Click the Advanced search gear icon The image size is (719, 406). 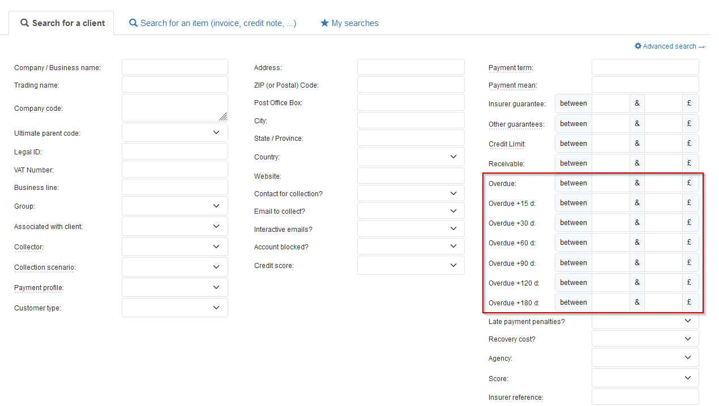tap(638, 46)
